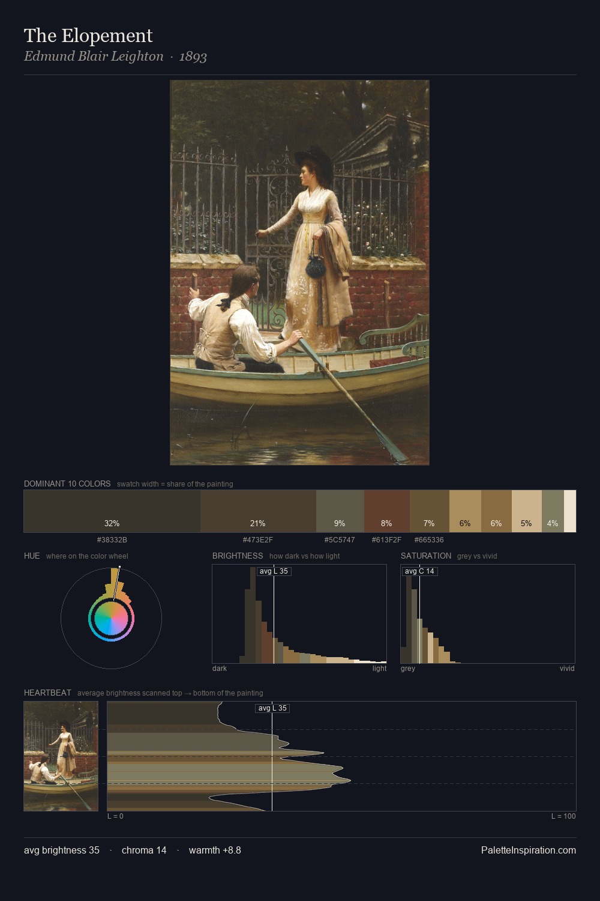Click the painting thumbnail beside the heartbeat chart

61,756
